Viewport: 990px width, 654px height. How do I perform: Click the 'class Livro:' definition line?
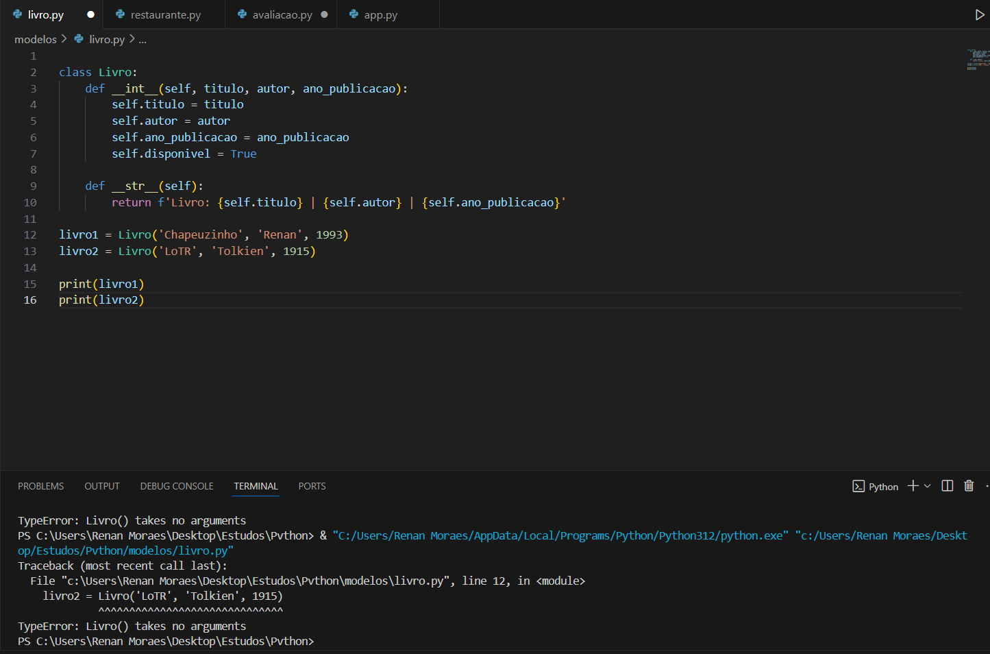tap(98, 72)
